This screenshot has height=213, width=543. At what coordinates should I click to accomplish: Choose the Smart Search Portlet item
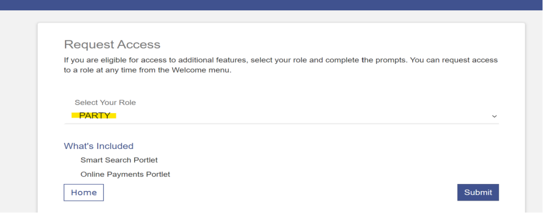coord(119,160)
